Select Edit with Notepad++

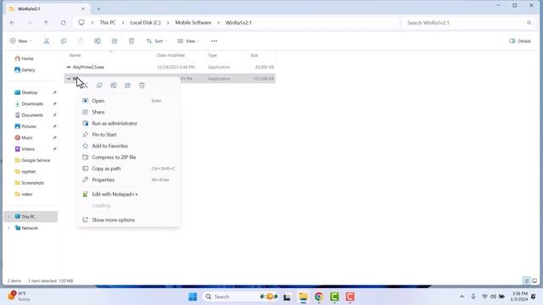(x=128, y=194)
